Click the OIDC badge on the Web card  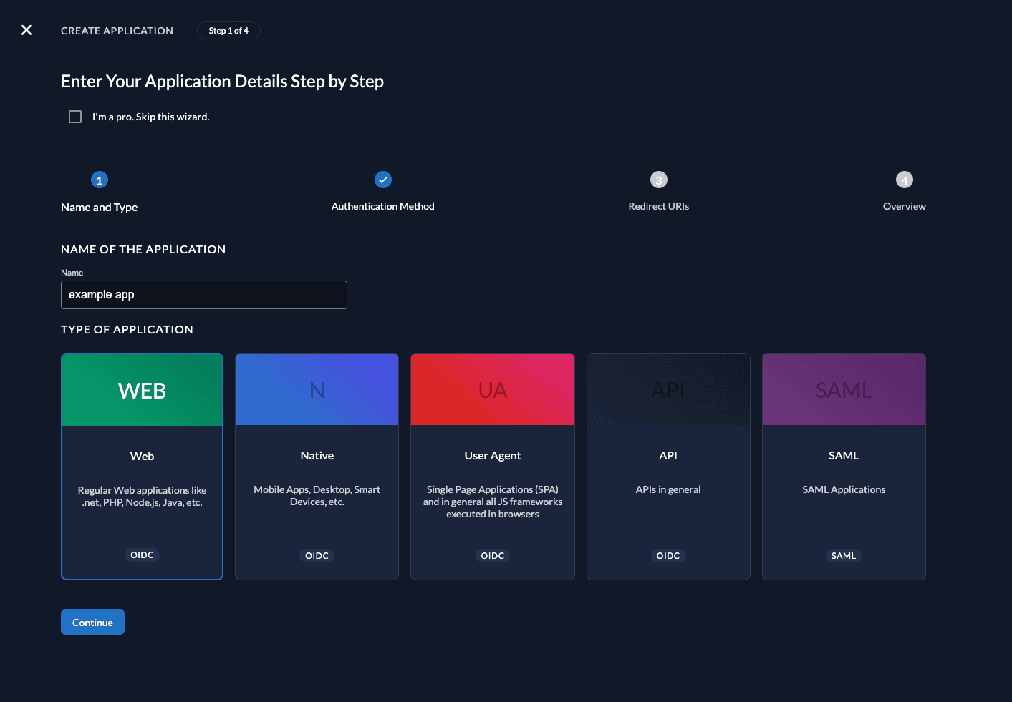pyautogui.click(x=142, y=555)
